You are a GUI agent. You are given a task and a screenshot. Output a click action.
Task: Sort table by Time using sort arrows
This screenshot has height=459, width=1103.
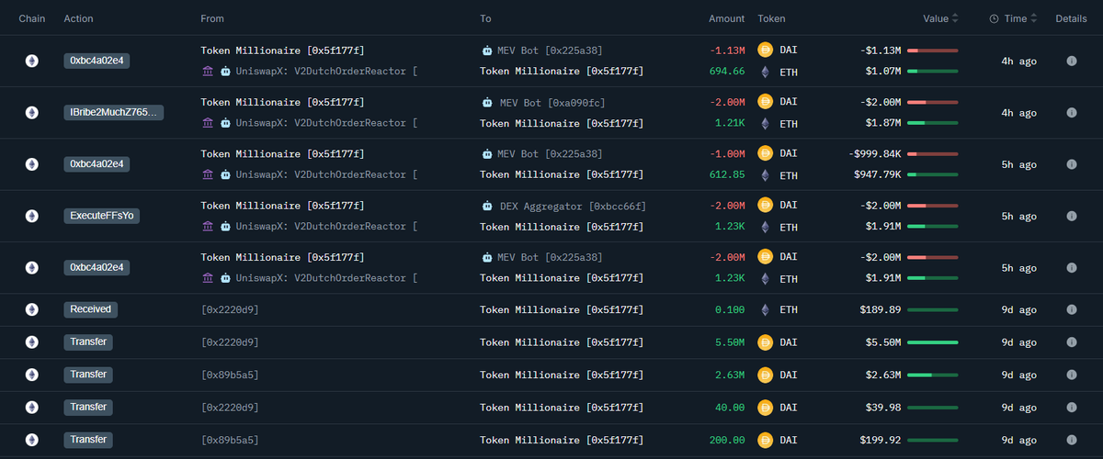[x=1034, y=18]
